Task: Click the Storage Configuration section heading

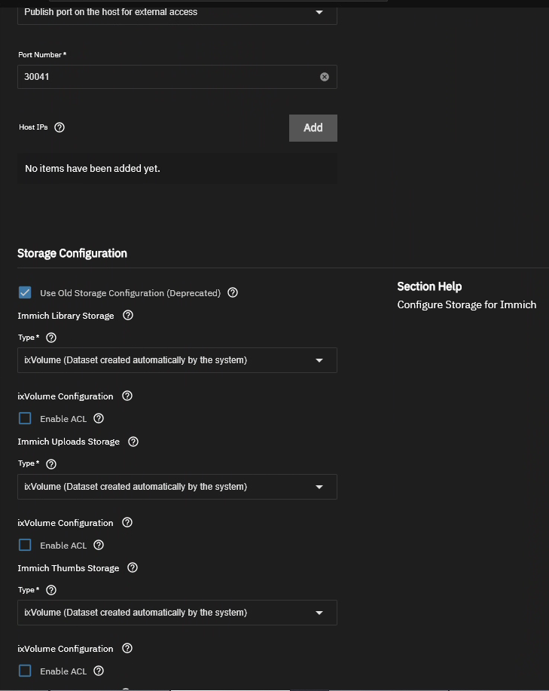Action: point(72,253)
